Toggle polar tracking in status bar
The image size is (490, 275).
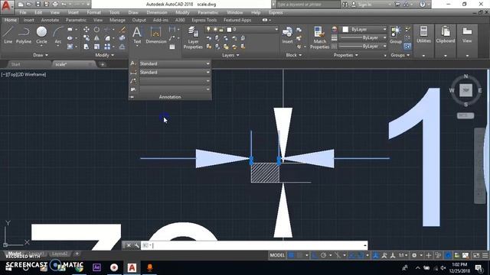coord(323,255)
